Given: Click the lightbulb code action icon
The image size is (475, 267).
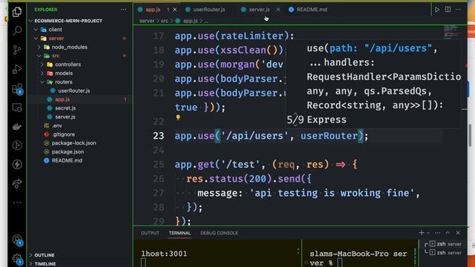Looking at the screenshot, I should 178,117.
